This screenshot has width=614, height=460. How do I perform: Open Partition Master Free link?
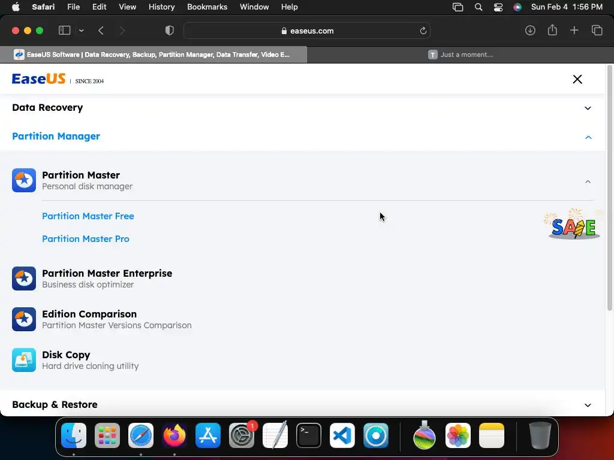point(88,216)
